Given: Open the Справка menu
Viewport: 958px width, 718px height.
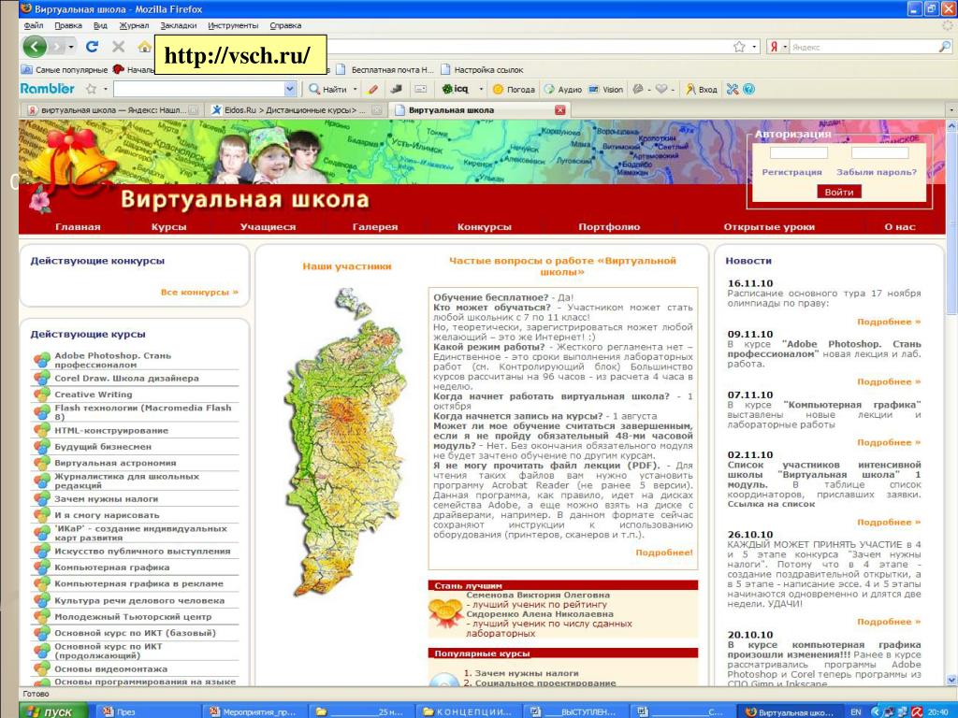Looking at the screenshot, I should [285, 25].
